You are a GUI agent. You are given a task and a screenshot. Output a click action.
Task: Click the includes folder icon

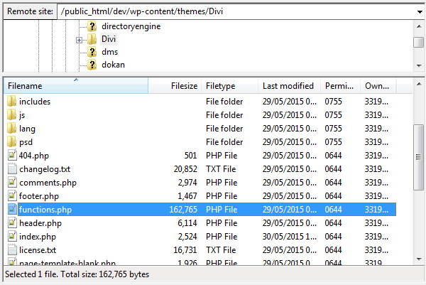pos(11,101)
